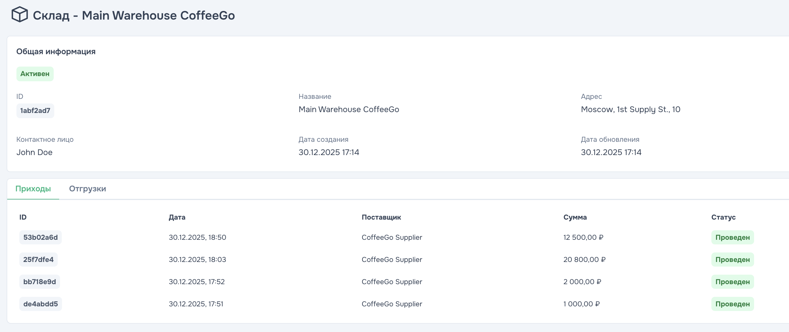The height and width of the screenshot is (332, 789).
Task: Click the warehouse box icon in header
Action: click(20, 15)
